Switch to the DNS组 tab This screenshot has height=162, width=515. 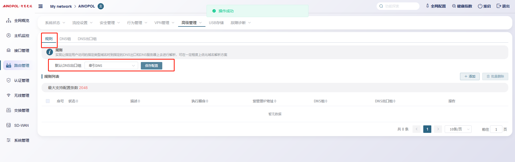pyautogui.click(x=65, y=39)
